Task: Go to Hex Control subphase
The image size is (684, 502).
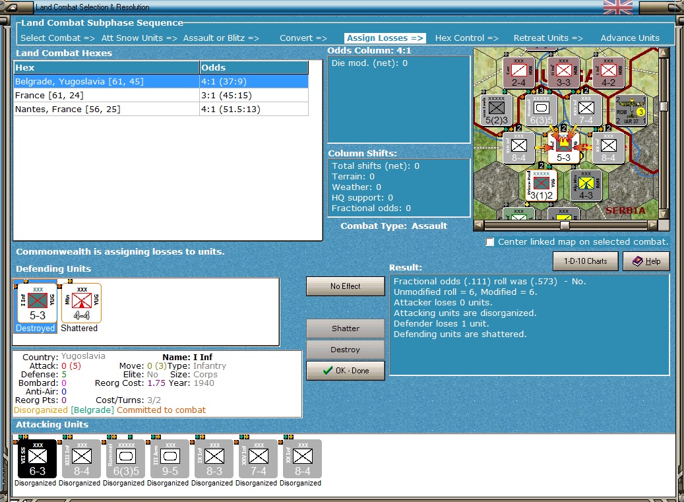Action: (467, 38)
